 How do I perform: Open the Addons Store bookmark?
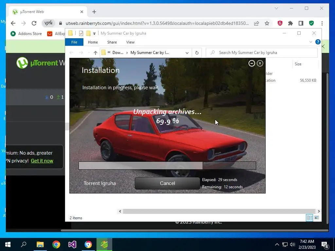[x=26, y=34]
